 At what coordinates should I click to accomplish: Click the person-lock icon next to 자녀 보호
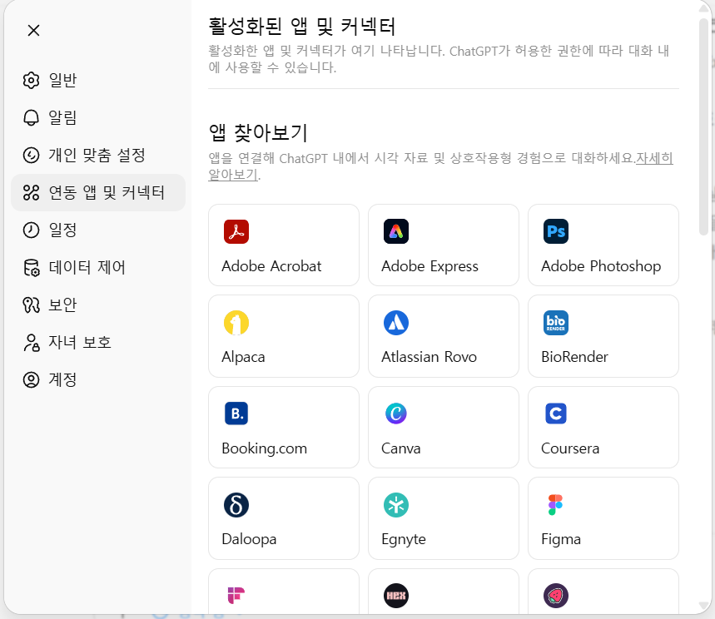click(x=31, y=342)
